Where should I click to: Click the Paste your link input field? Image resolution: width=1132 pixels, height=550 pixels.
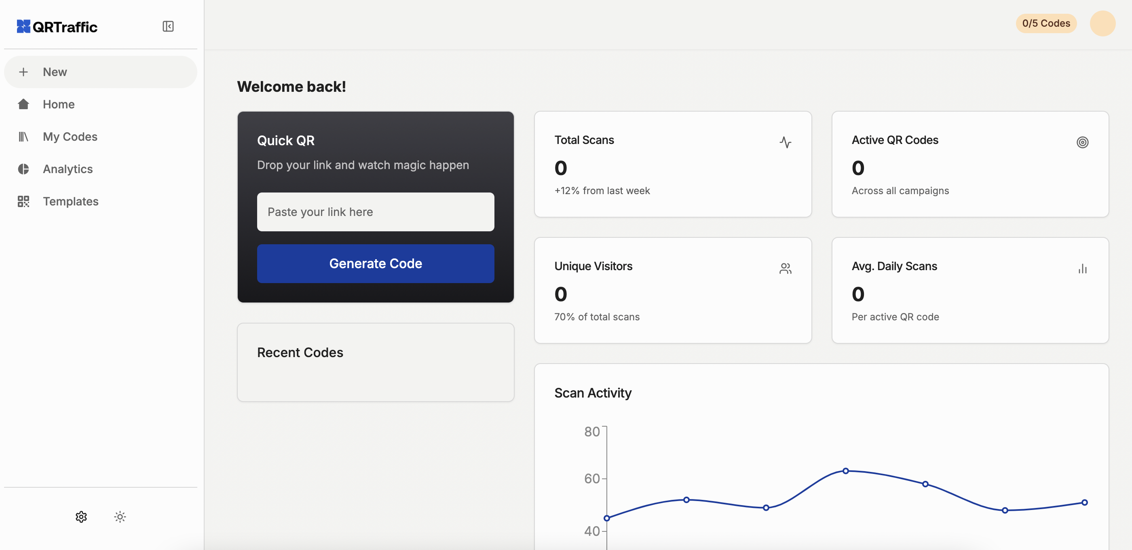point(376,212)
